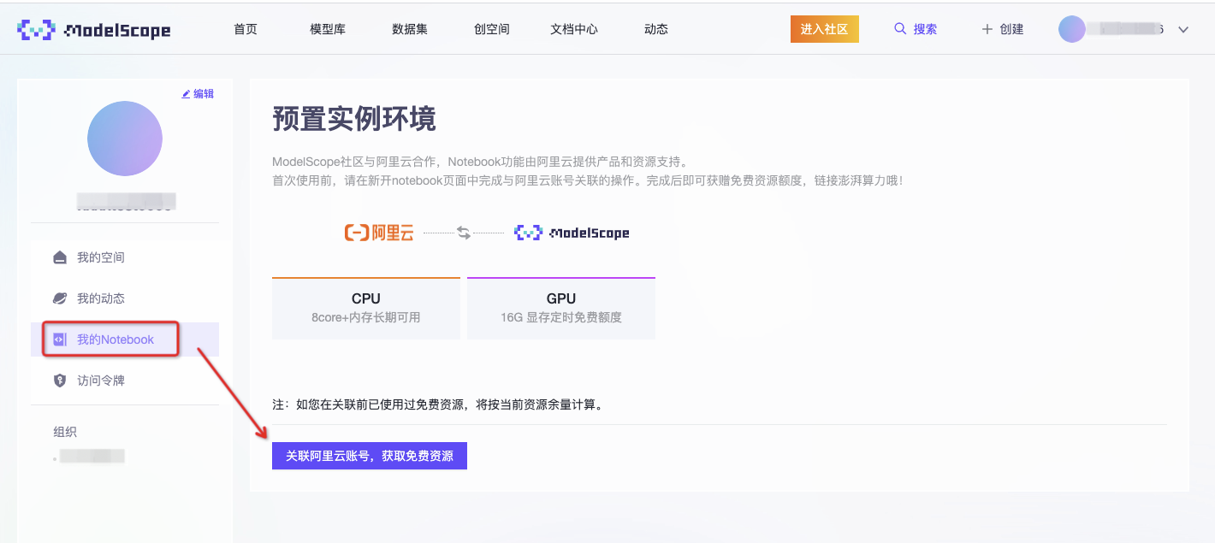Click the edit pencil icon above the profile avatar
This screenshot has height=543, width=1215.
[x=199, y=93]
